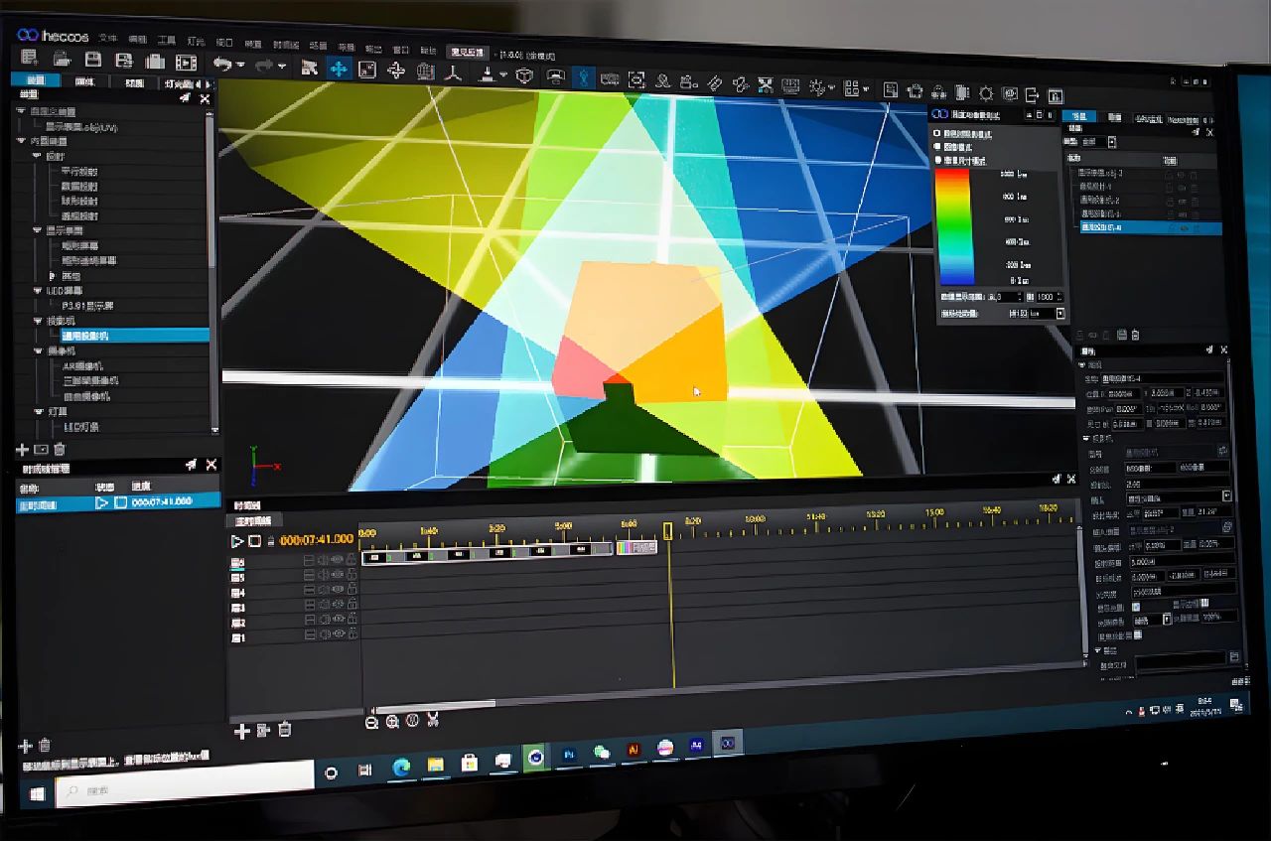Viewport: 1271px width, 841px height.
Task: Open the unit dropdown in legend panel
Action: (1060, 314)
